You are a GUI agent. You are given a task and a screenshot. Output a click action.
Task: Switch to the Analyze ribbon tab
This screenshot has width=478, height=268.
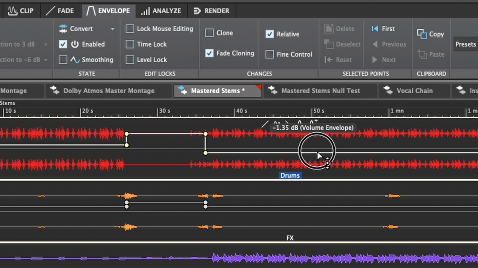pos(161,11)
